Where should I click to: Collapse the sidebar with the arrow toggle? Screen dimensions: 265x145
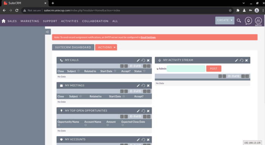click(x=47, y=32)
